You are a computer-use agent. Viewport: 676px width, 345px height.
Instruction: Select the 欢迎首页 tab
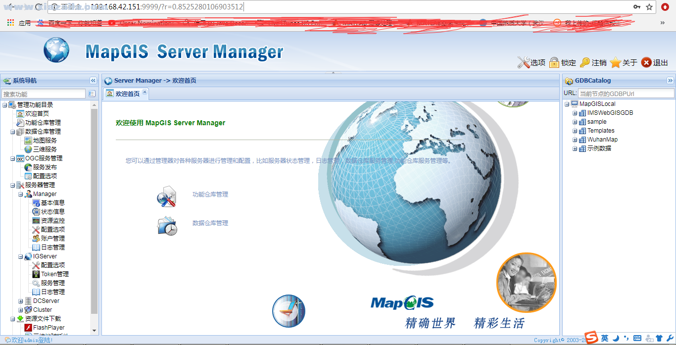(x=127, y=94)
